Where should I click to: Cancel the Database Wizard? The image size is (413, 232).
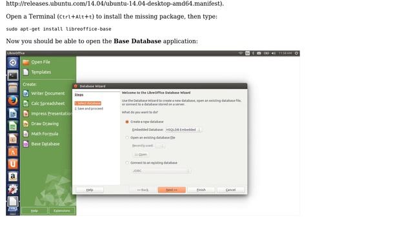coord(231,190)
